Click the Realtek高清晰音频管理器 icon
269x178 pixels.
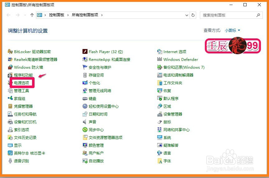(10, 59)
